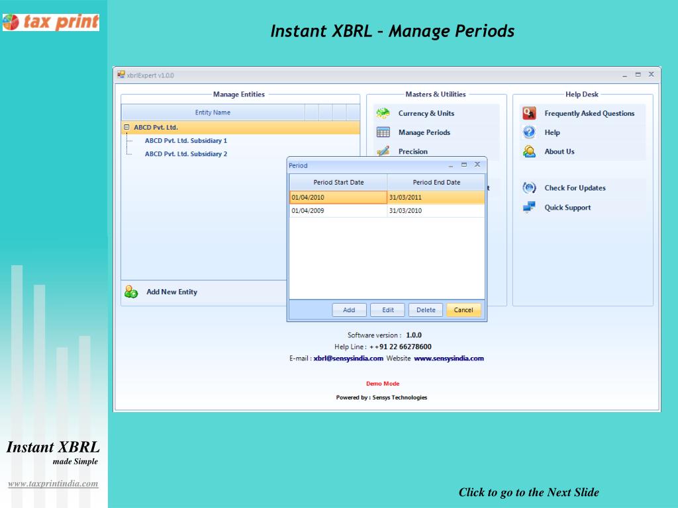Open Frequently Asked Questions
678x508 pixels.
pyautogui.click(x=589, y=113)
